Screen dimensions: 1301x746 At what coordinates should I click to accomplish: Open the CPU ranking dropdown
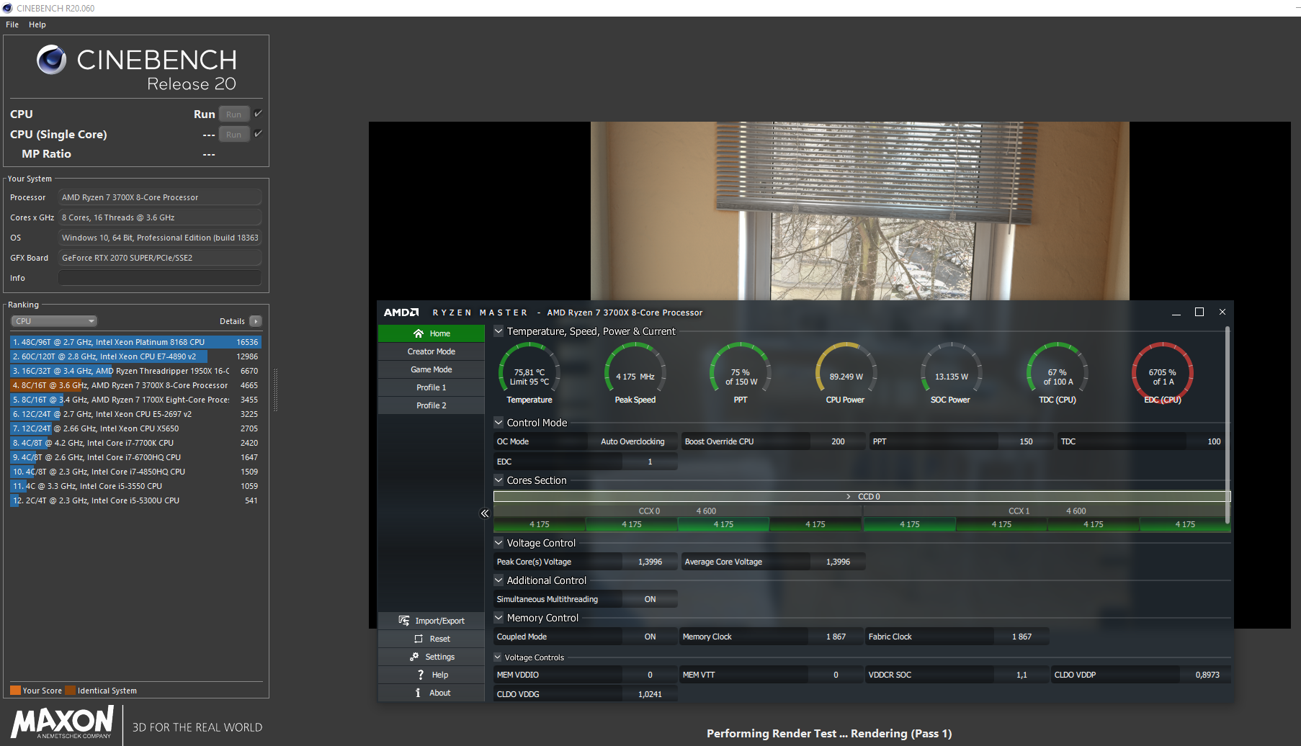tap(54, 321)
